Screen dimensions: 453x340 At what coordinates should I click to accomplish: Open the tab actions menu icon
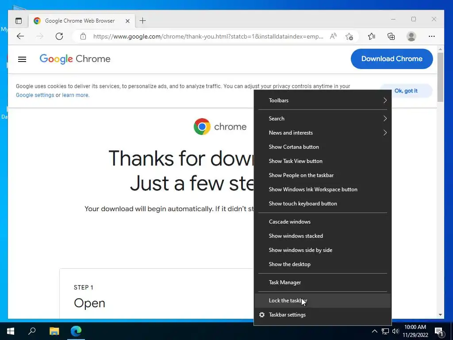19,21
